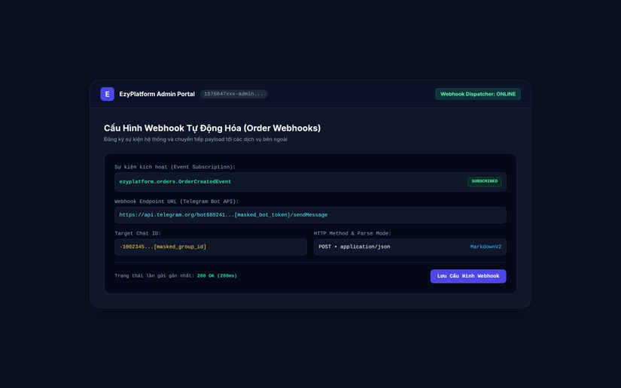Click the EzyPlatform purple E logo icon
Viewport: 621px width, 388px height.
coord(107,94)
